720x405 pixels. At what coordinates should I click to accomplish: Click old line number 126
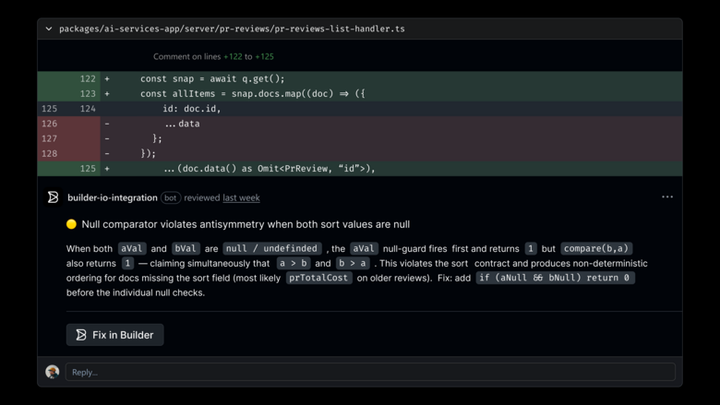[49, 124]
